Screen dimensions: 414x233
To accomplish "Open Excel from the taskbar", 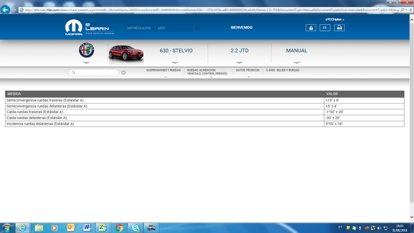I will 102,228.
